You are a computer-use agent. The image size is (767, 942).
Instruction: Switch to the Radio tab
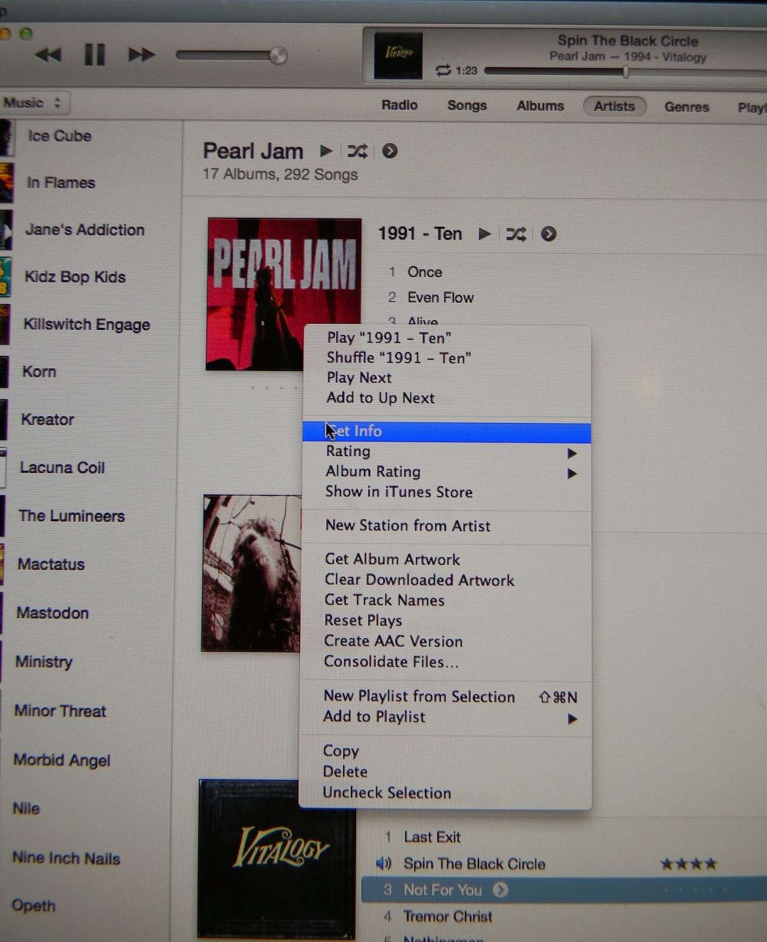pyautogui.click(x=399, y=105)
